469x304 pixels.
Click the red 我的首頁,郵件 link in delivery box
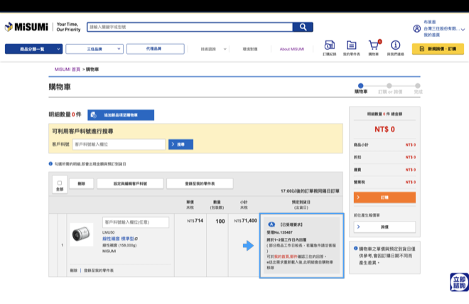[286, 256]
